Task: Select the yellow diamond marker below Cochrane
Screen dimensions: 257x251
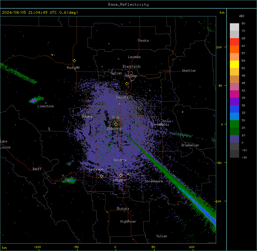Action: pyautogui.click(x=101, y=176)
